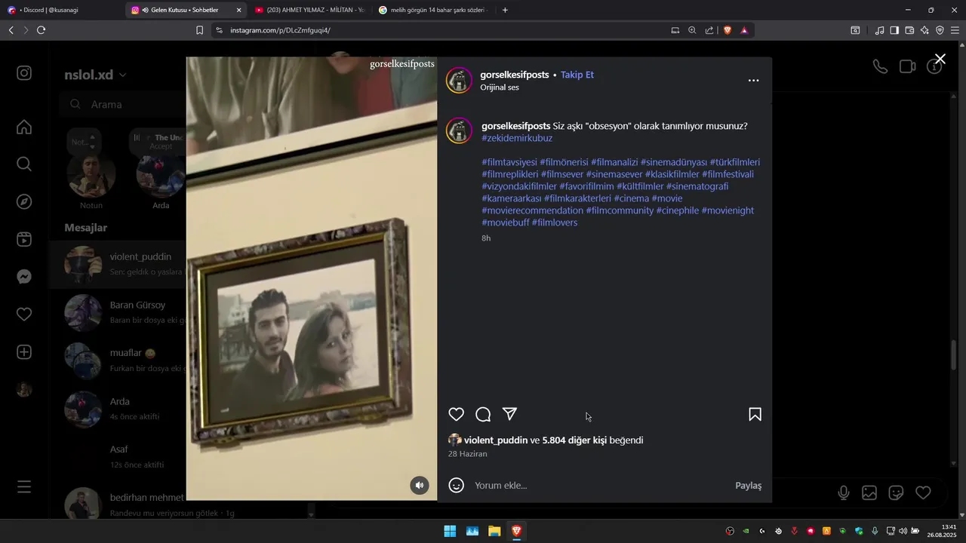Open Brave Shields lion icon
This screenshot has height=543, width=966.
tap(727, 30)
